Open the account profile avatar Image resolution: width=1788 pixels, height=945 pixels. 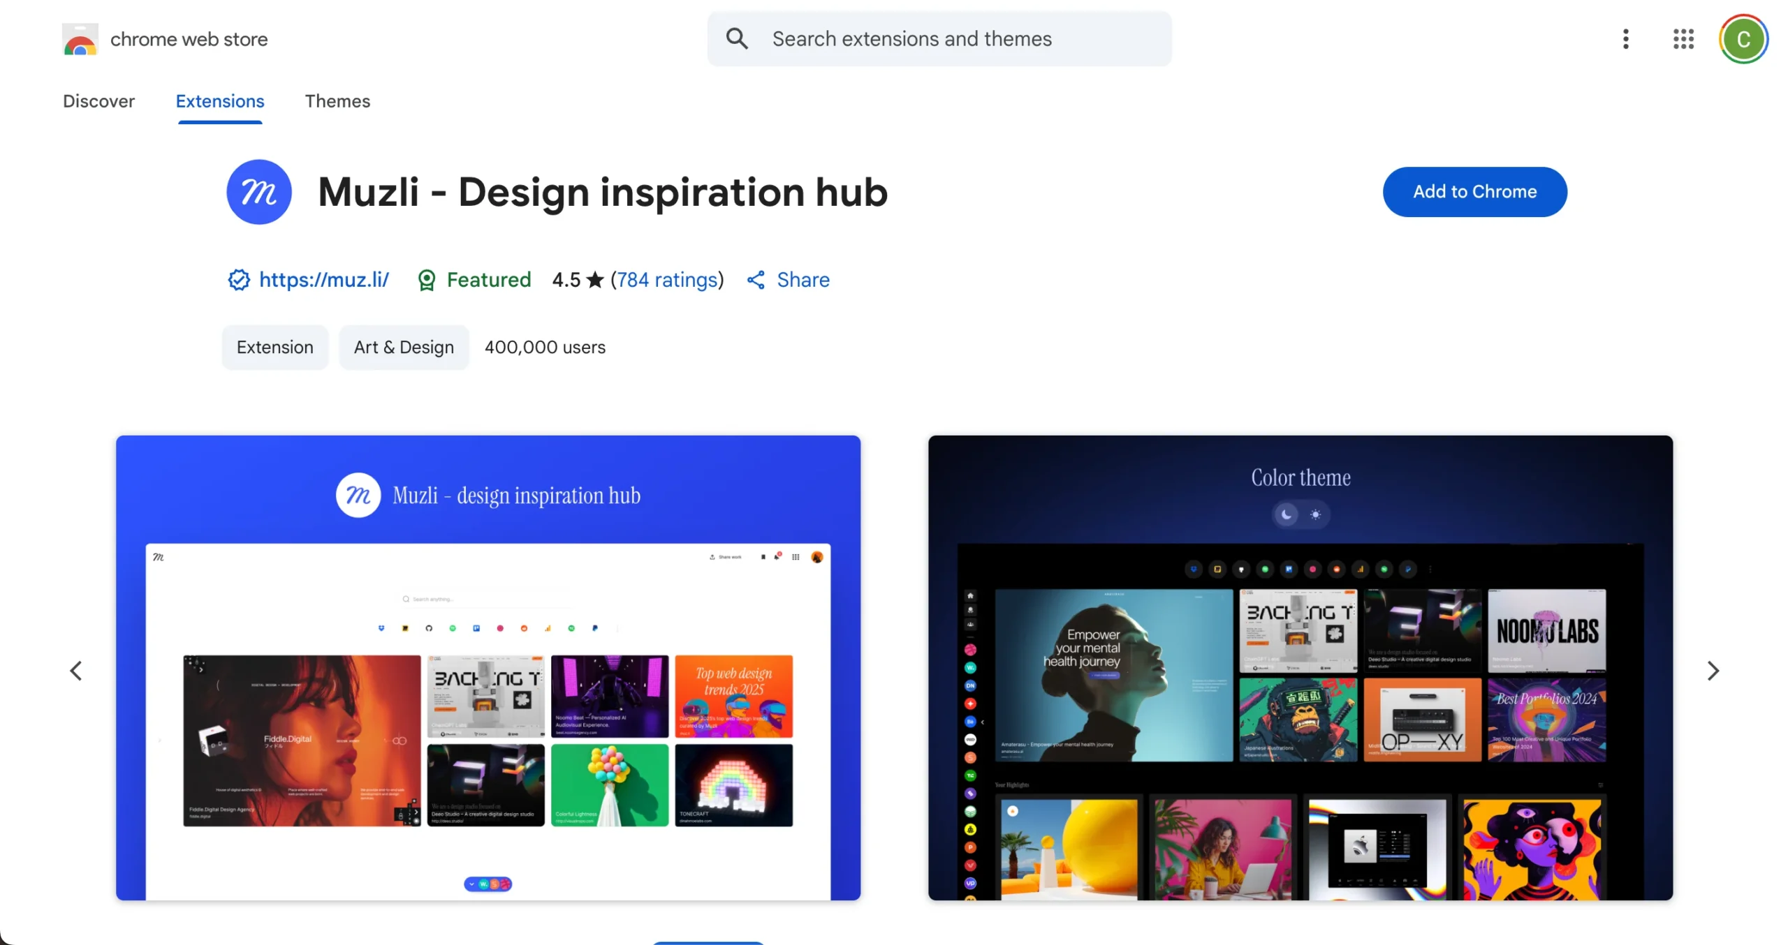click(1743, 39)
